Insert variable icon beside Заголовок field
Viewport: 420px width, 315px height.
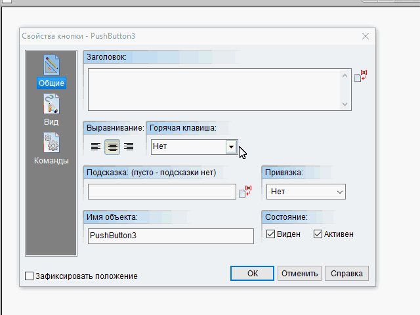[360, 76]
